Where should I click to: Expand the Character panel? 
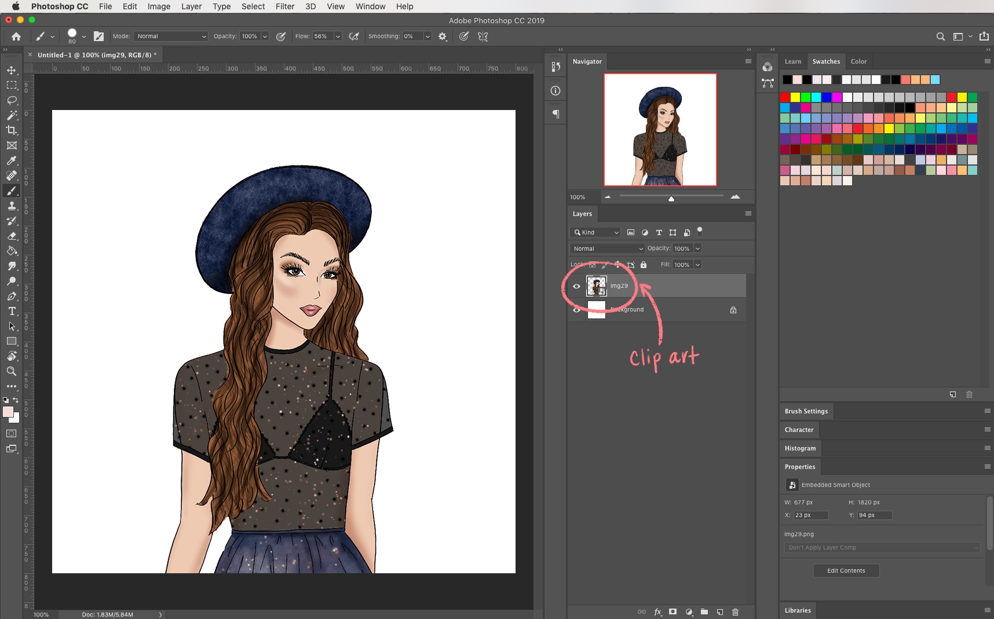pos(799,430)
